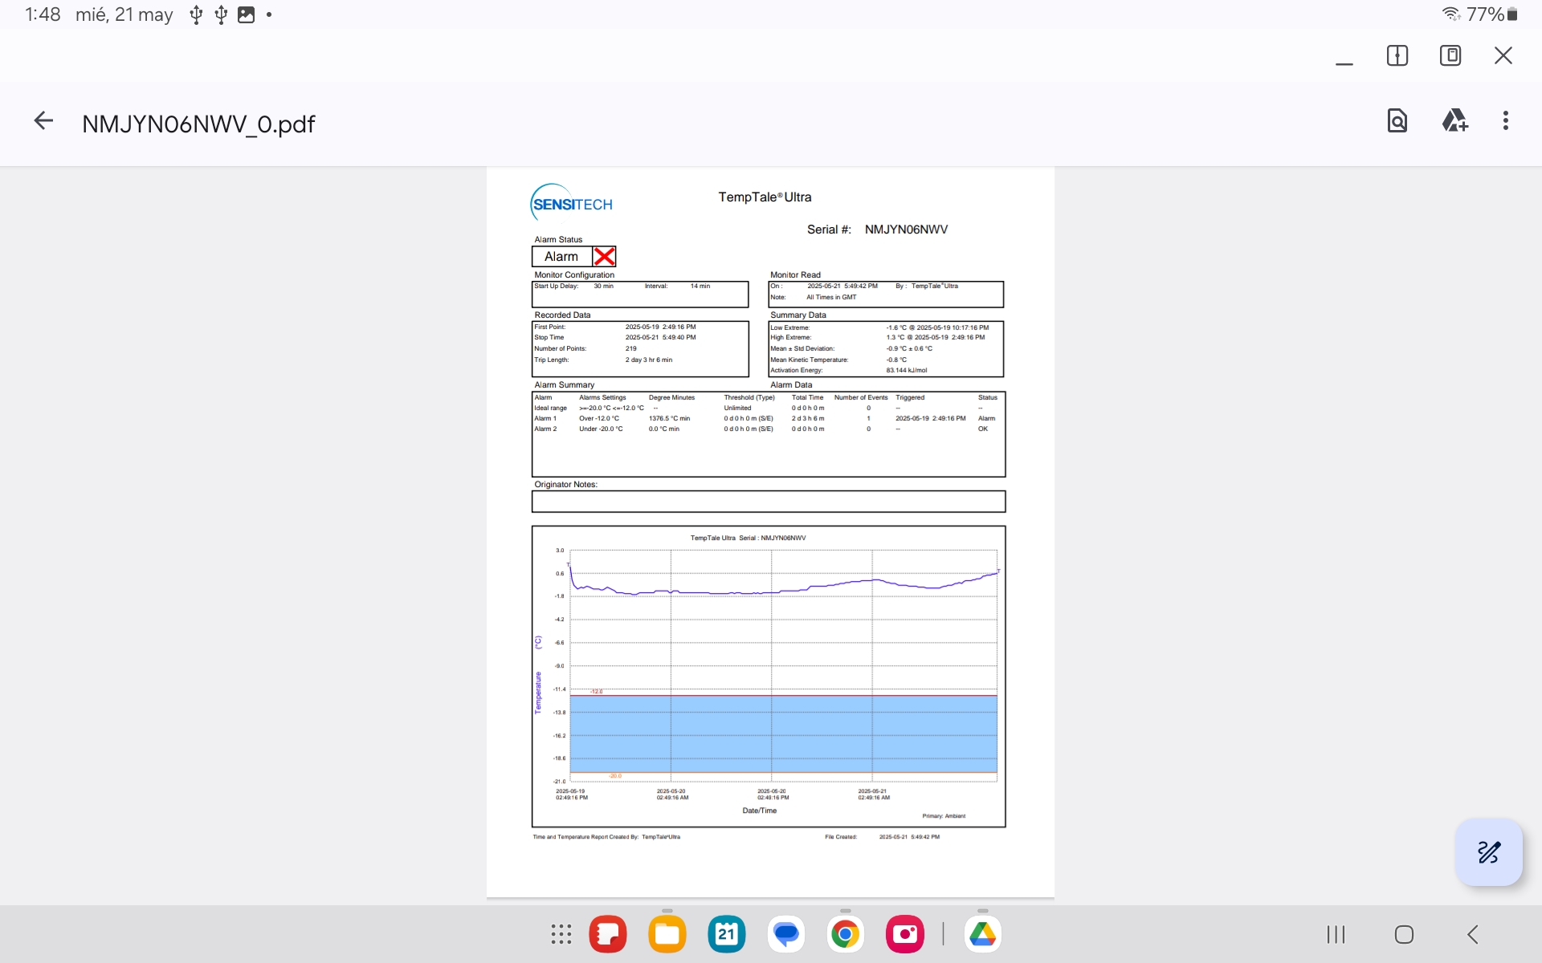Tap the Originator Notes empty box
This screenshot has height=963, width=1542.
pos(769,502)
